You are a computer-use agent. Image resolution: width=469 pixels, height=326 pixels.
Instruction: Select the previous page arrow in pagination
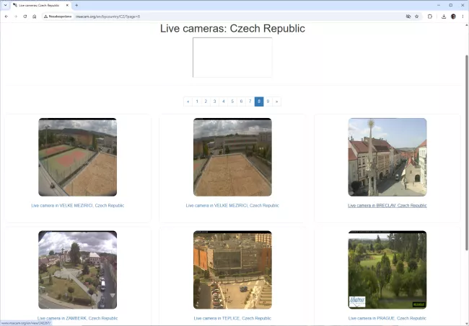coord(188,101)
